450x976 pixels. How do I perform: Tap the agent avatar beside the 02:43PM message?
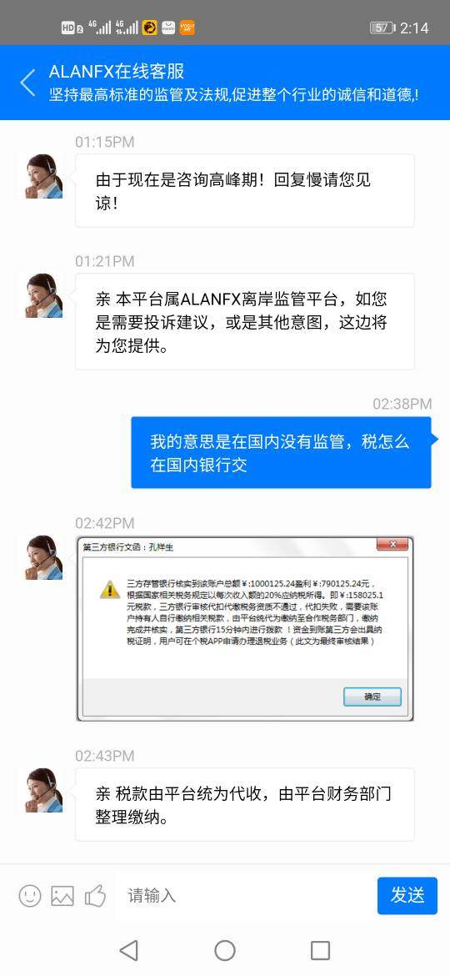tap(43, 790)
